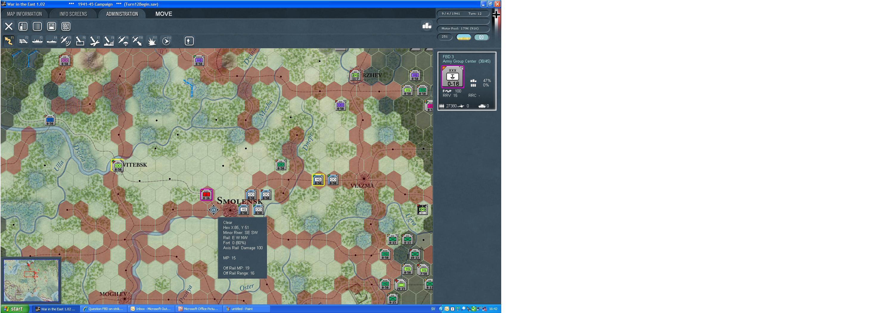Switch to Question FBD browser window in taskbar
Image resolution: width=894 pixels, height=313 pixels.
coord(103,309)
